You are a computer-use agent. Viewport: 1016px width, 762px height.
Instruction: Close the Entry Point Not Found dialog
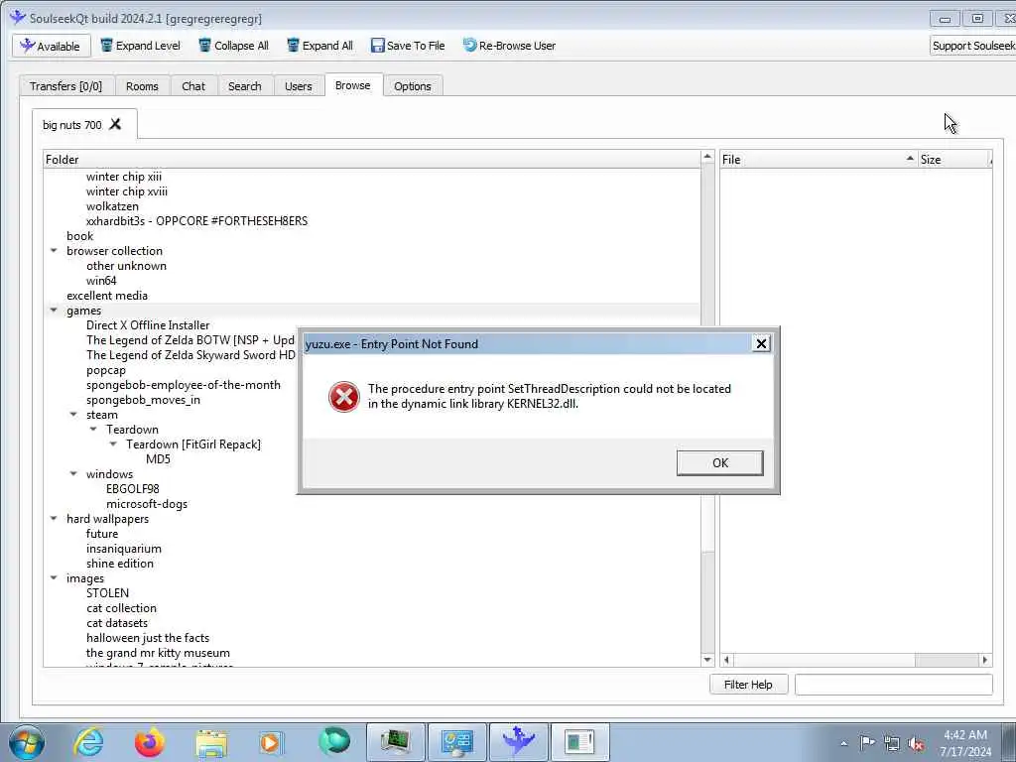click(761, 343)
